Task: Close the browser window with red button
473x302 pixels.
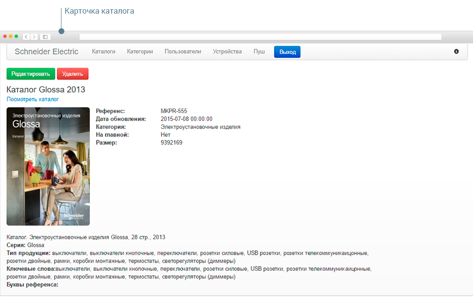Action: pyautogui.click(x=5, y=37)
